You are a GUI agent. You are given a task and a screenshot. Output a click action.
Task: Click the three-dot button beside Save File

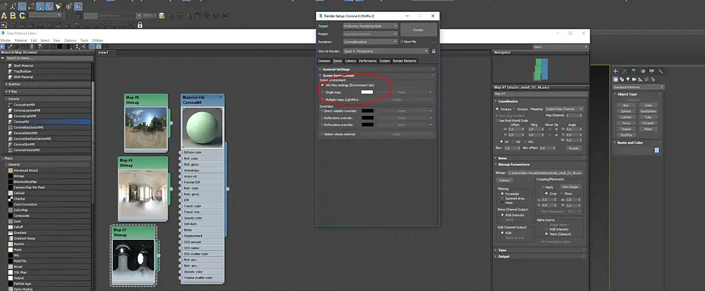click(x=434, y=42)
